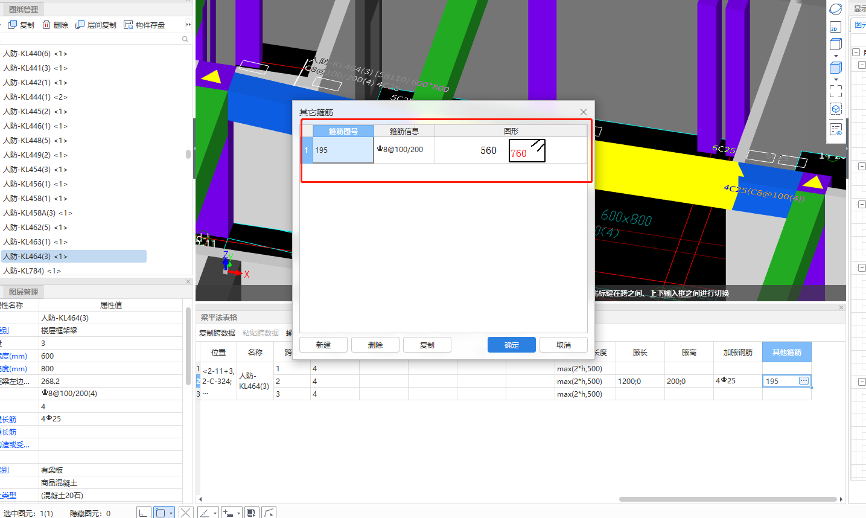
Task: Click the search magnifier in component list
Action: [x=185, y=39]
